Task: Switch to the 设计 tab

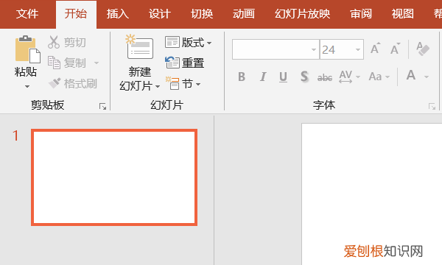Action: tap(160, 14)
